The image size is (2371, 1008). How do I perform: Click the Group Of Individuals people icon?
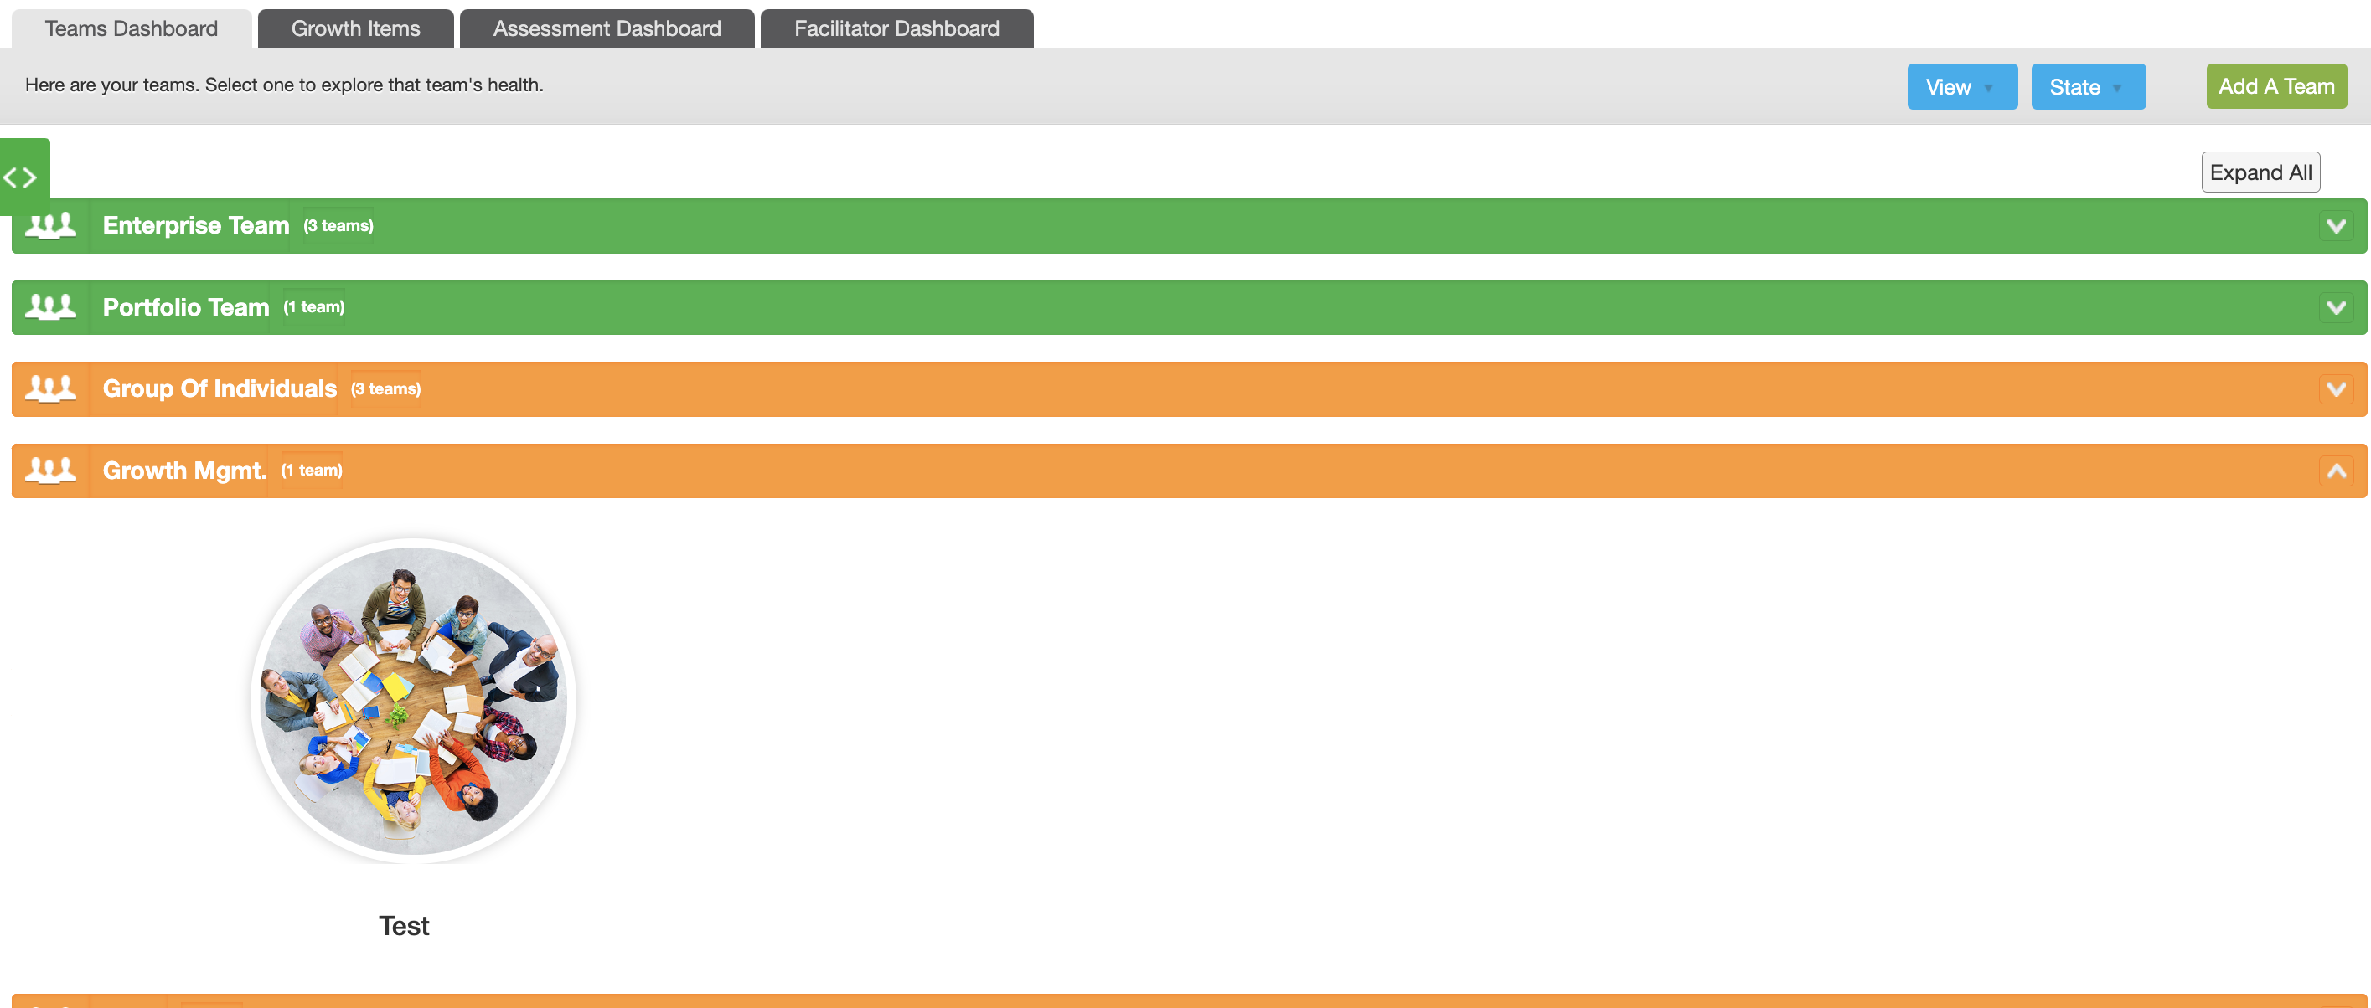(50, 389)
